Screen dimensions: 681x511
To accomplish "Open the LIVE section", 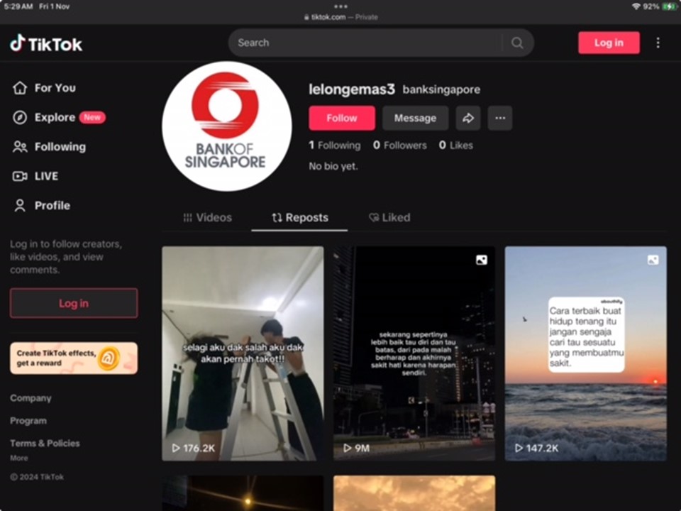I will click(35, 176).
